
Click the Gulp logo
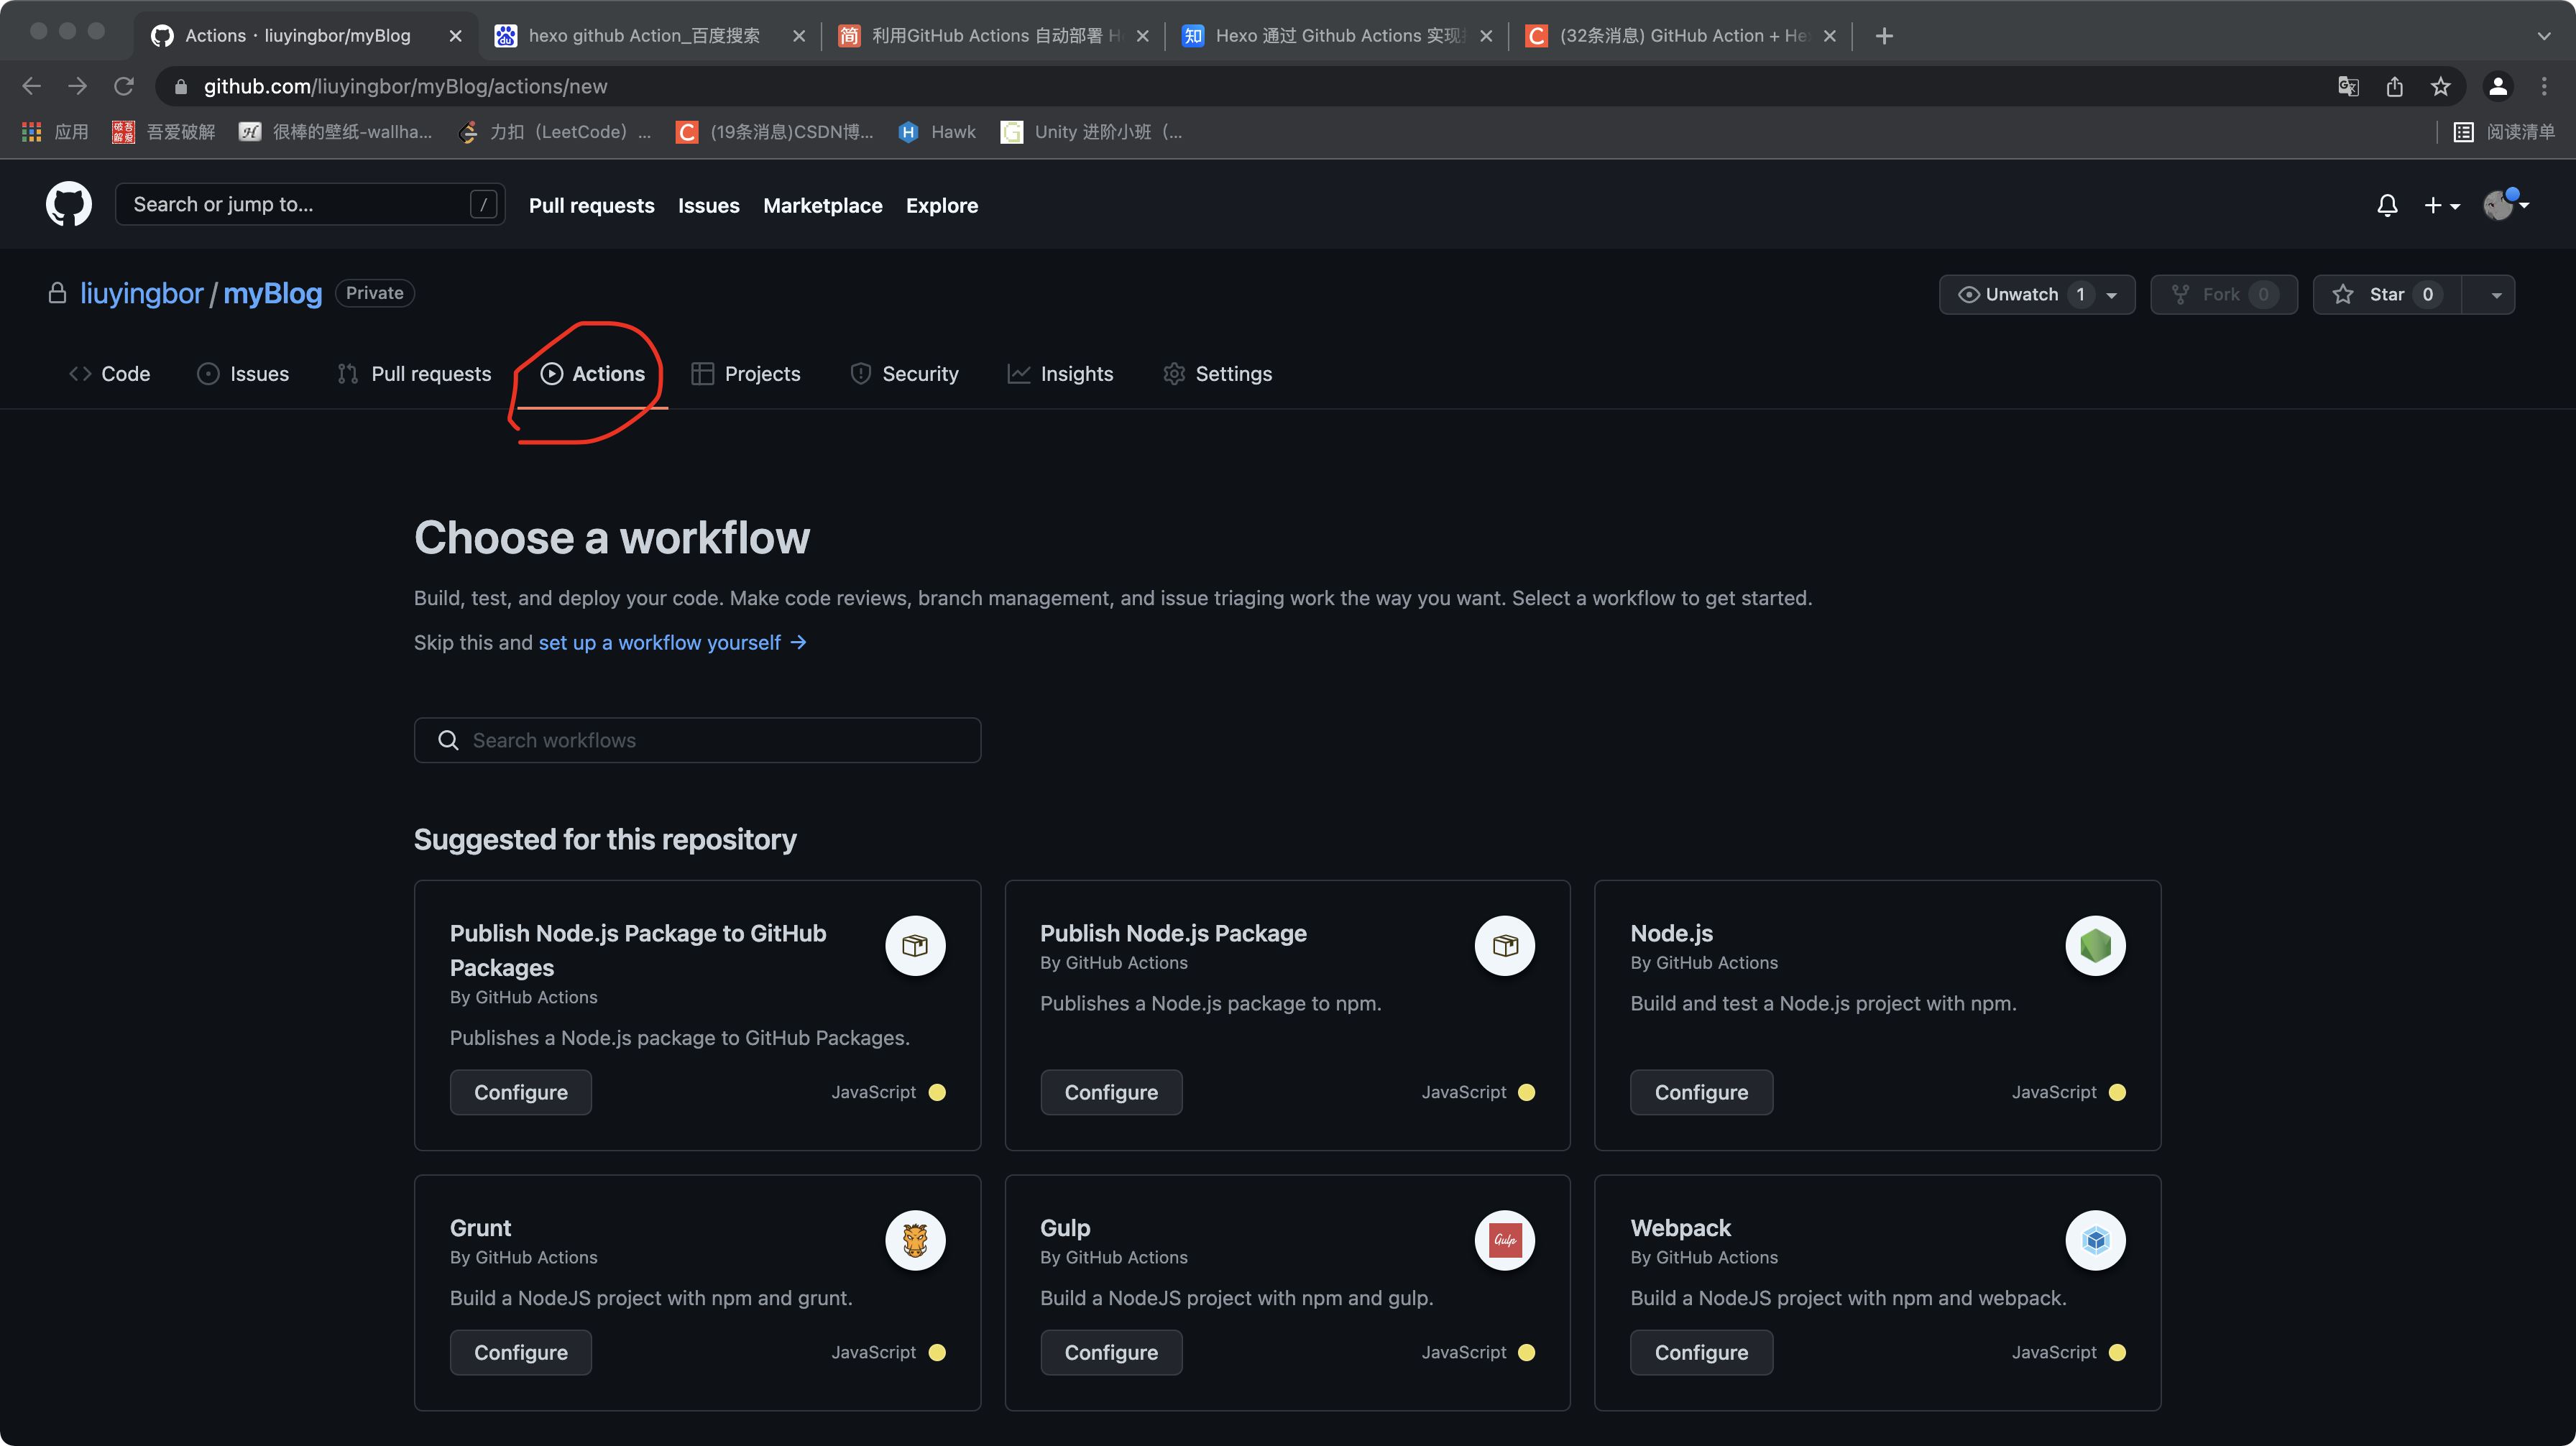point(1505,1240)
